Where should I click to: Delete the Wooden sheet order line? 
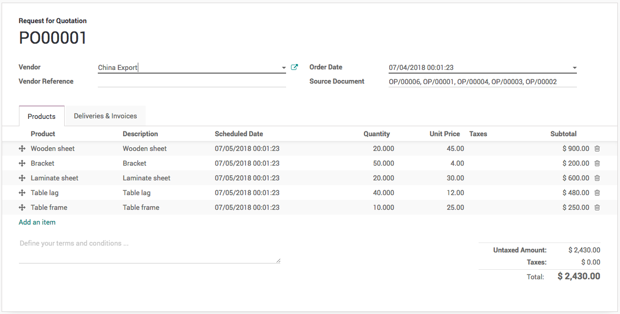(597, 149)
